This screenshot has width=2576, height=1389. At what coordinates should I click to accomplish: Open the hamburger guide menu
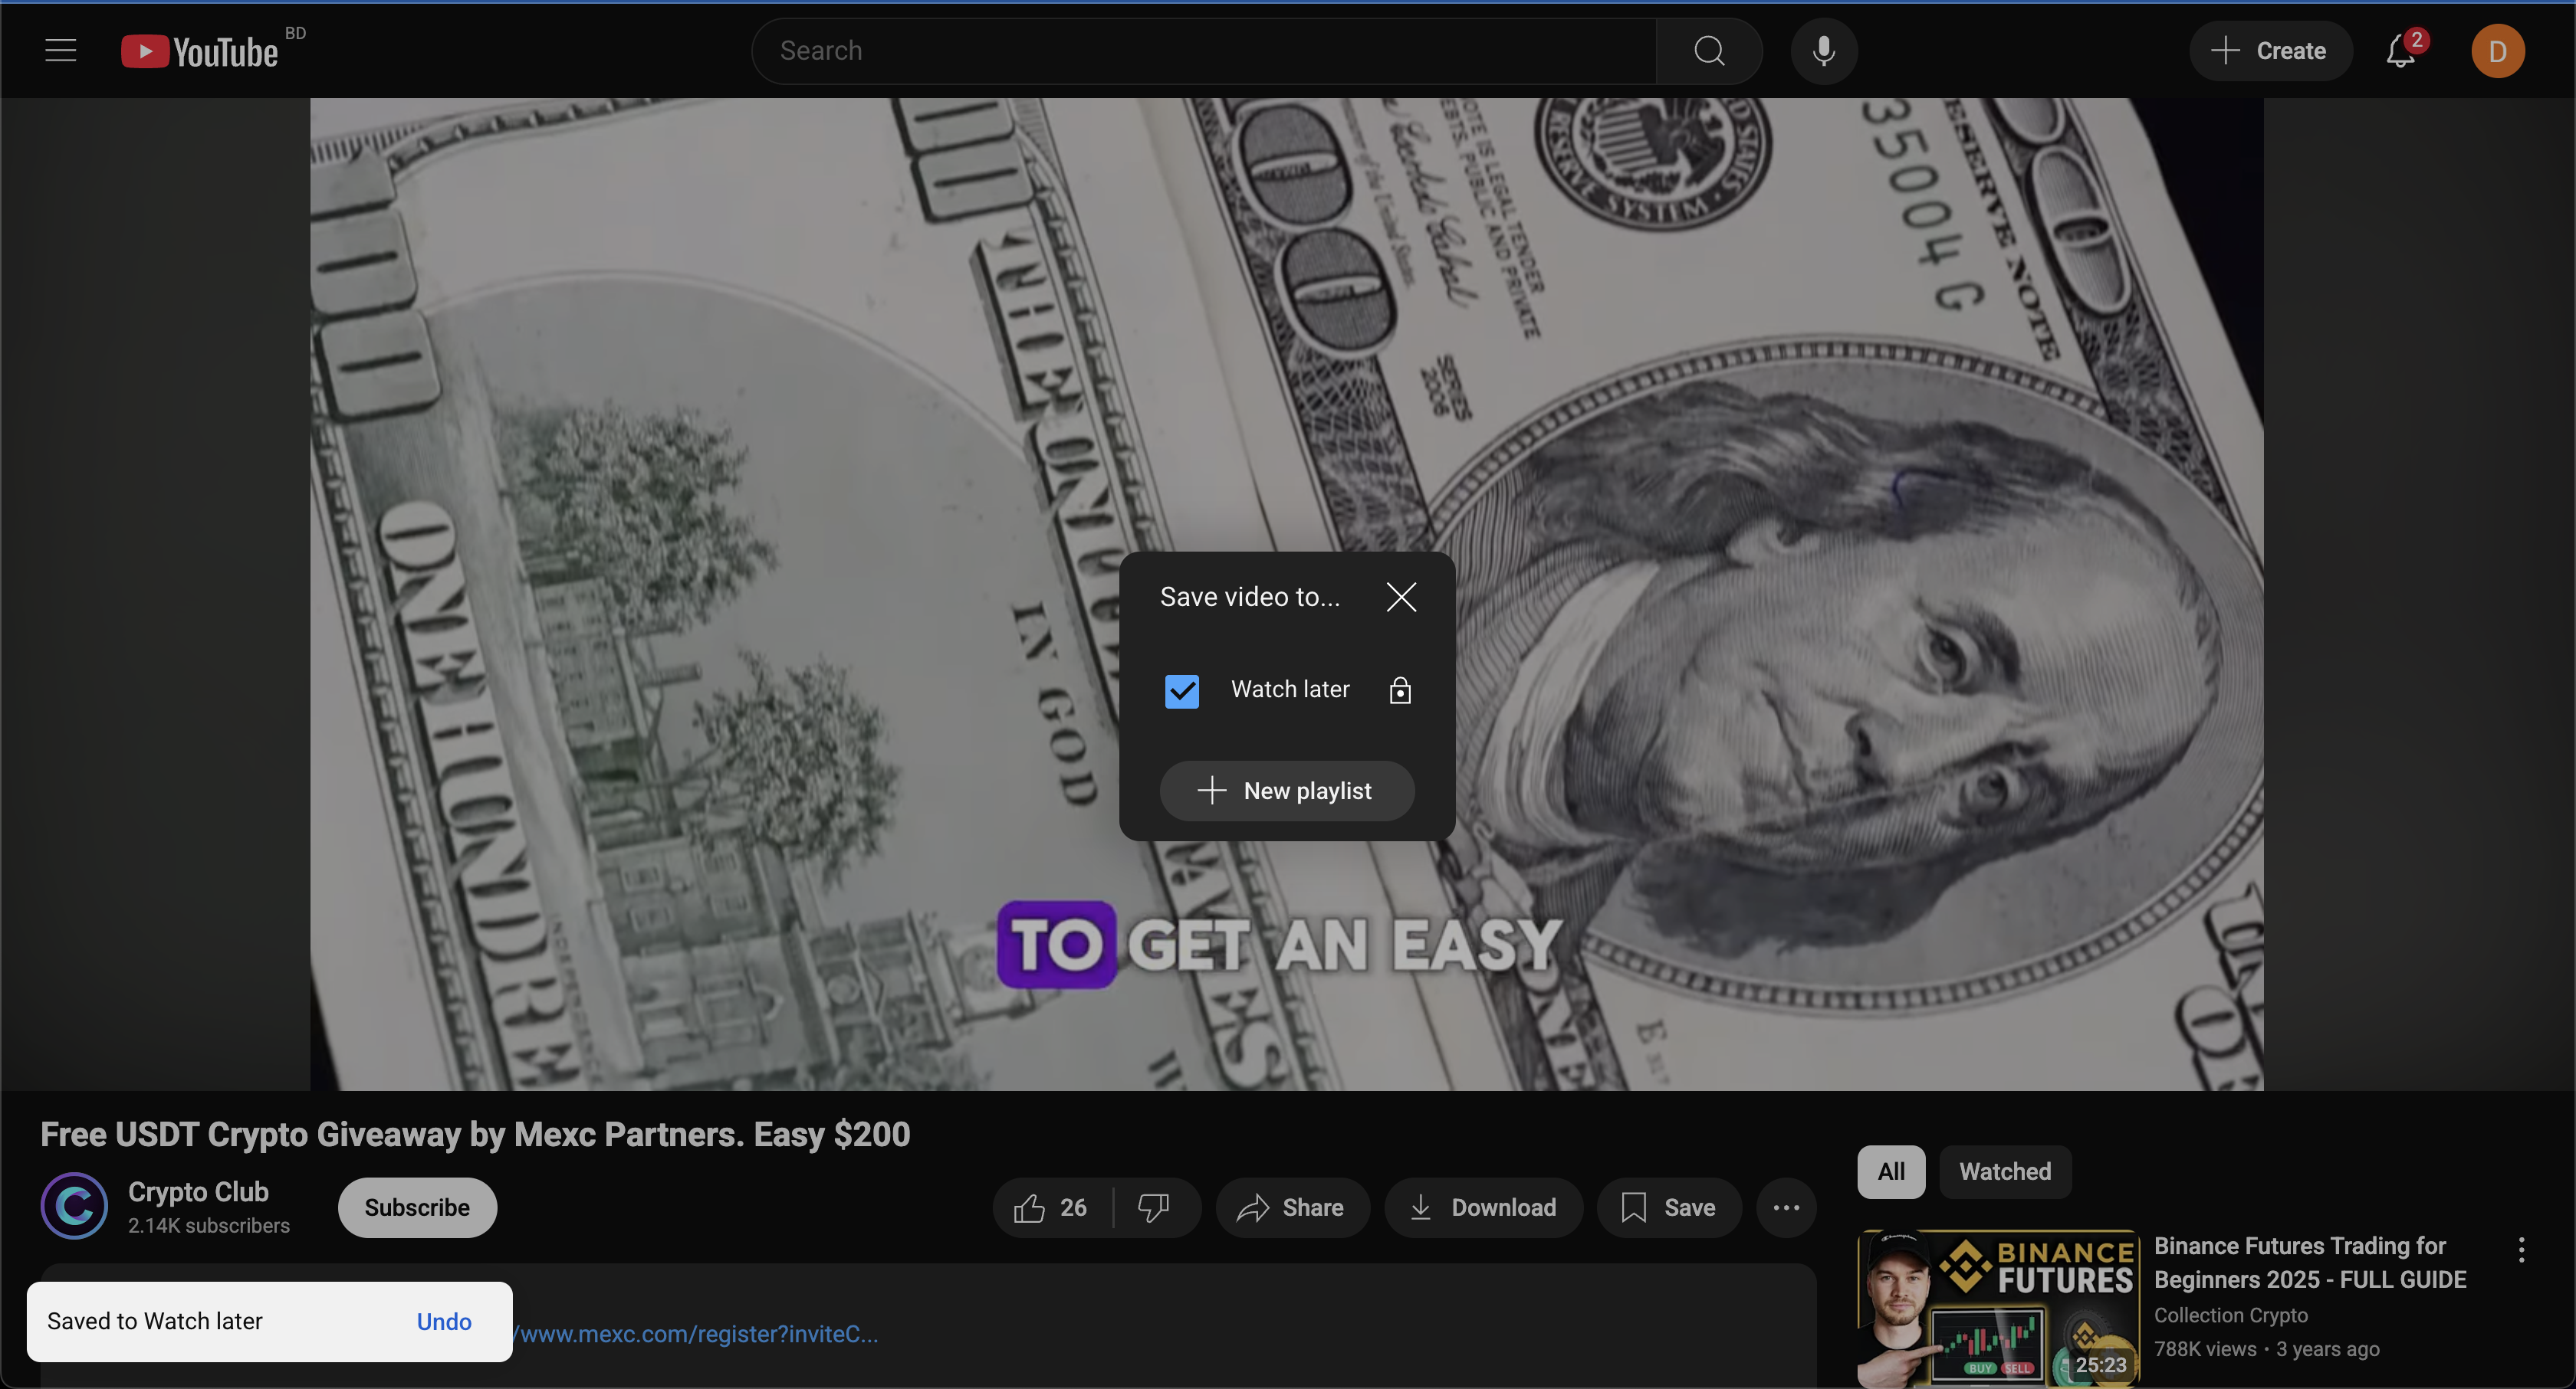click(60, 51)
